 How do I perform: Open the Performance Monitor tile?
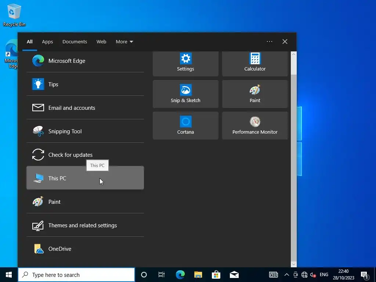click(255, 126)
